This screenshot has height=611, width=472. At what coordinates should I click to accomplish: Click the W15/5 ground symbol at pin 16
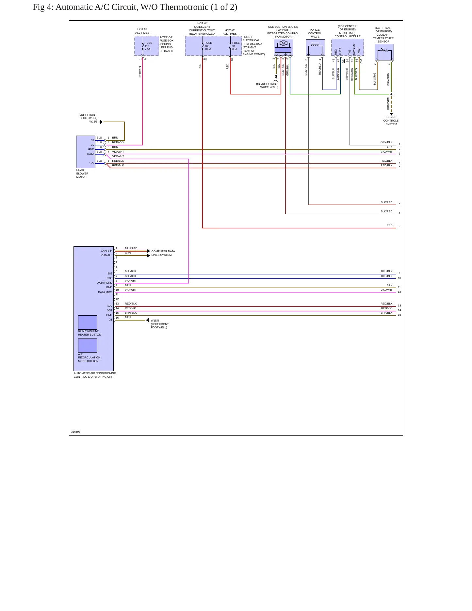pyautogui.click(x=148, y=320)
